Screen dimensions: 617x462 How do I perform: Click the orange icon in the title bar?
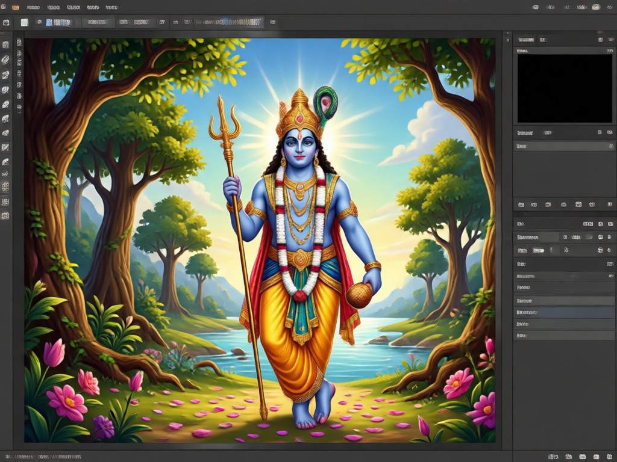[x=15, y=7]
